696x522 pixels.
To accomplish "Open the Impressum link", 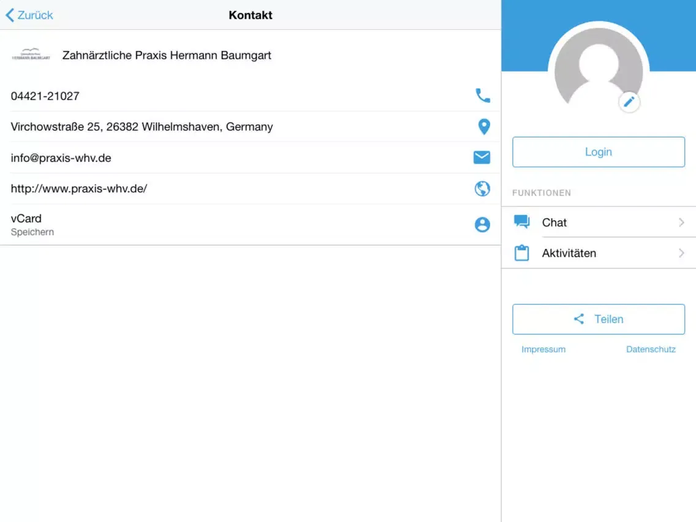I will [x=543, y=349].
